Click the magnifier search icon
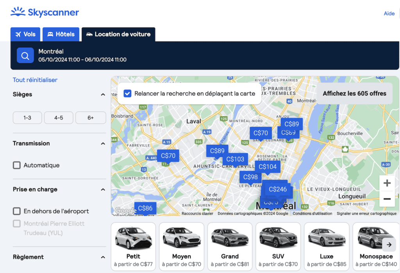 point(25,55)
